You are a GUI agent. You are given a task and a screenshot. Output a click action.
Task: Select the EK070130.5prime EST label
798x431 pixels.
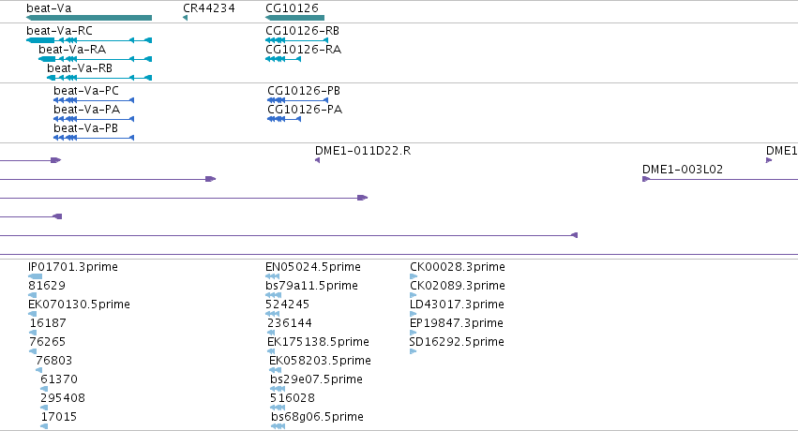point(79,305)
